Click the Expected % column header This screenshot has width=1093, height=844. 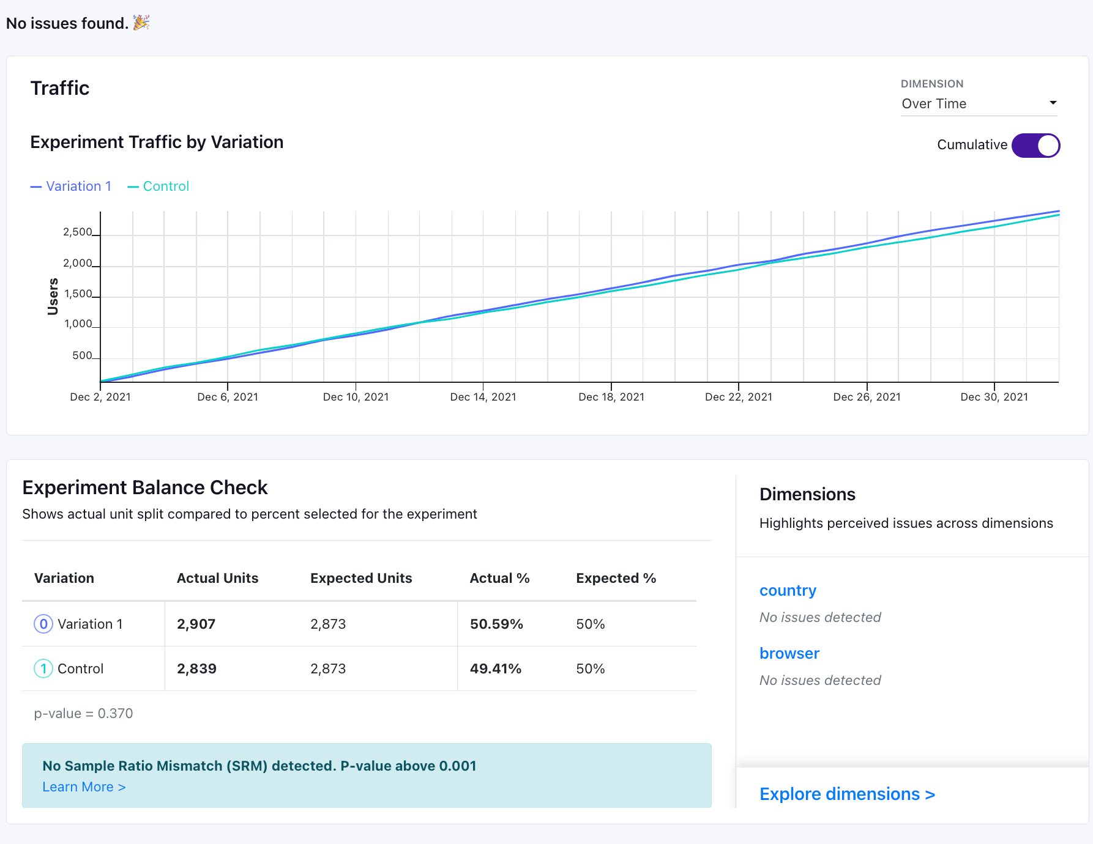(x=616, y=578)
